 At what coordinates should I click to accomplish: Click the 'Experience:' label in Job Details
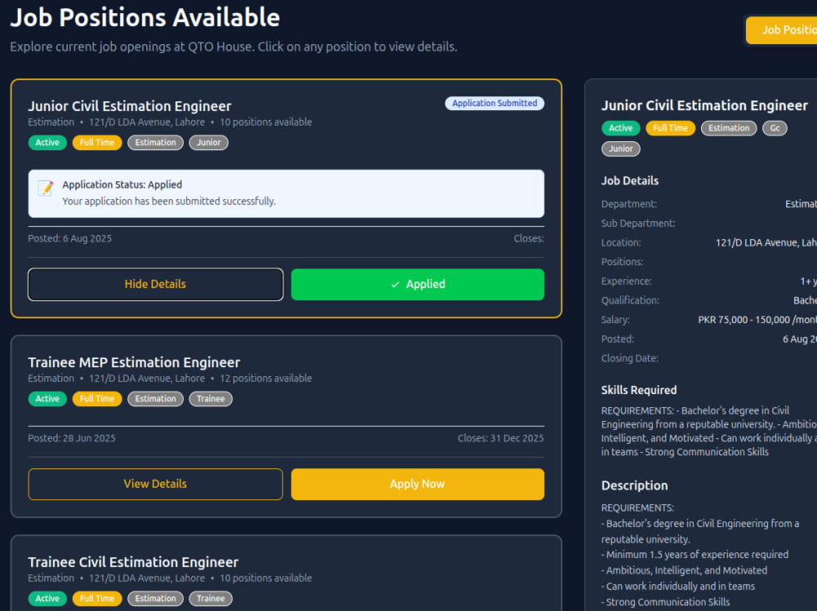(627, 281)
